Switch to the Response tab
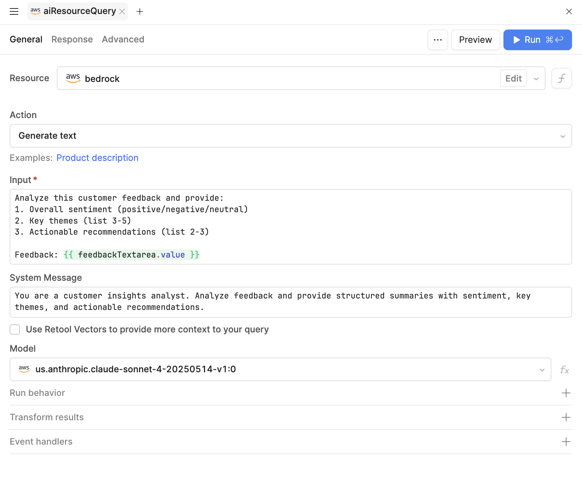 (x=72, y=39)
